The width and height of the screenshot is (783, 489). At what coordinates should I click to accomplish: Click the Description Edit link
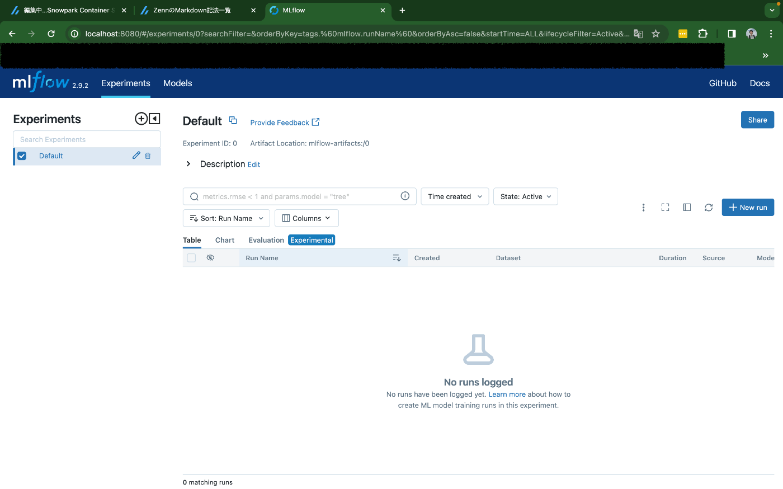click(254, 164)
